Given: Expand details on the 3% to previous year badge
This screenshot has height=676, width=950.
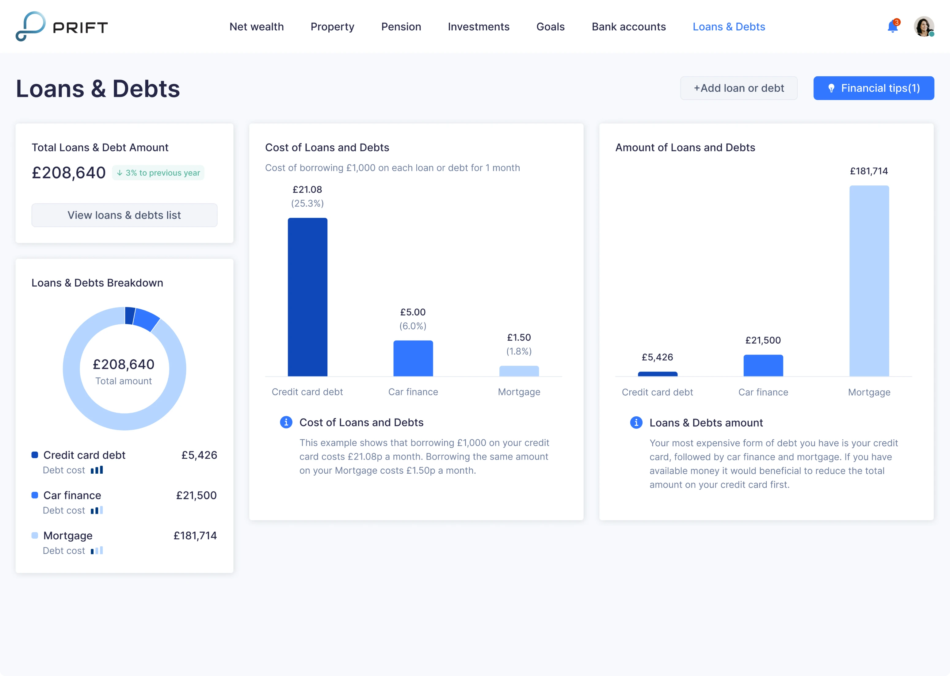Looking at the screenshot, I should pos(158,172).
